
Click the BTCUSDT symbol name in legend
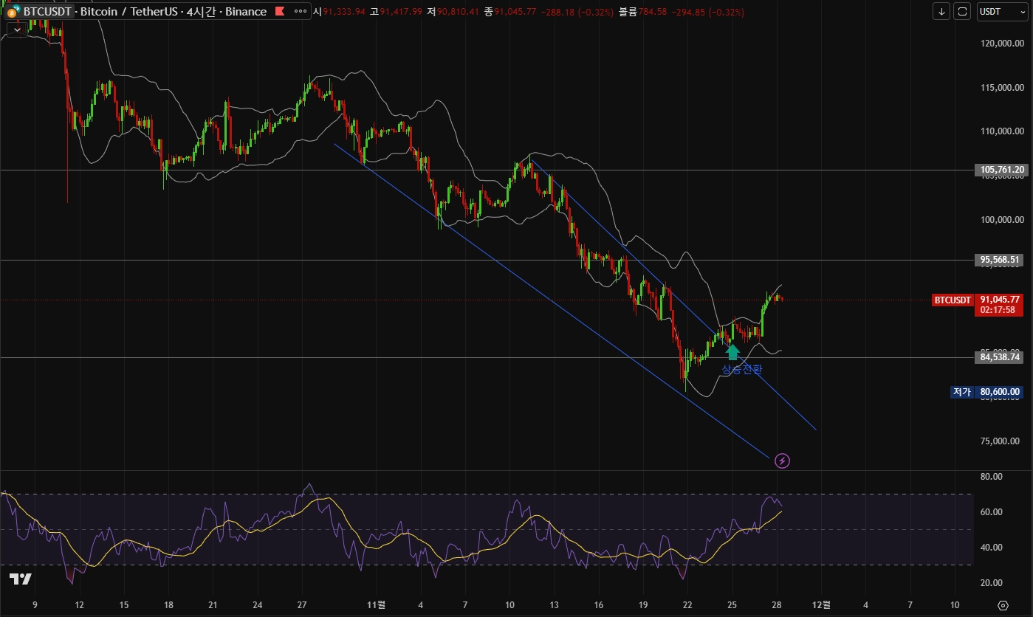coord(48,12)
